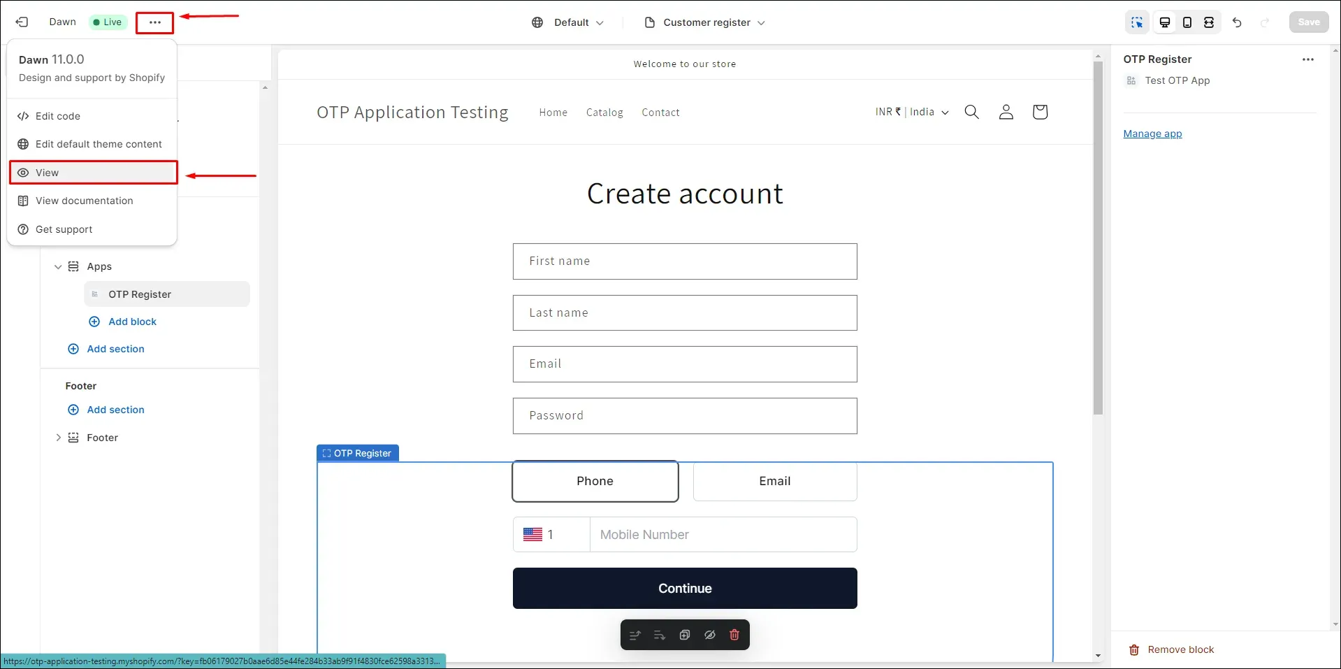Select the Email tab in OTP Register
Image resolution: width=1341 pixels, height=669 pixels.
point(775,481)
